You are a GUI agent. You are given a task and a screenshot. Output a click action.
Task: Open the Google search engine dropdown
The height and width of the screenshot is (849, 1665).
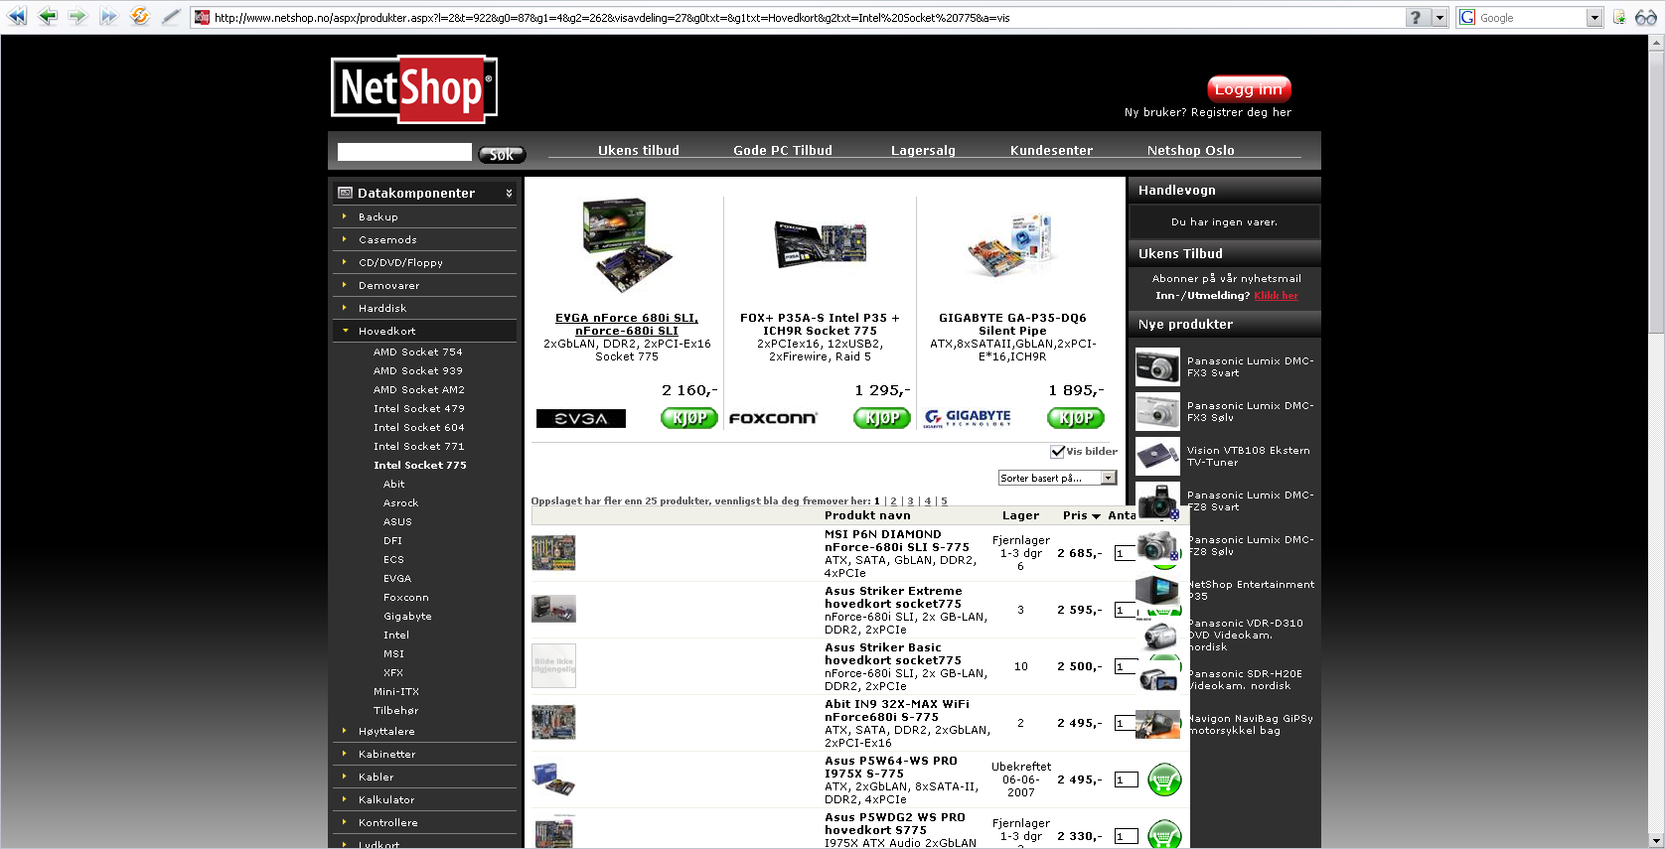(x=1594, y=18)
